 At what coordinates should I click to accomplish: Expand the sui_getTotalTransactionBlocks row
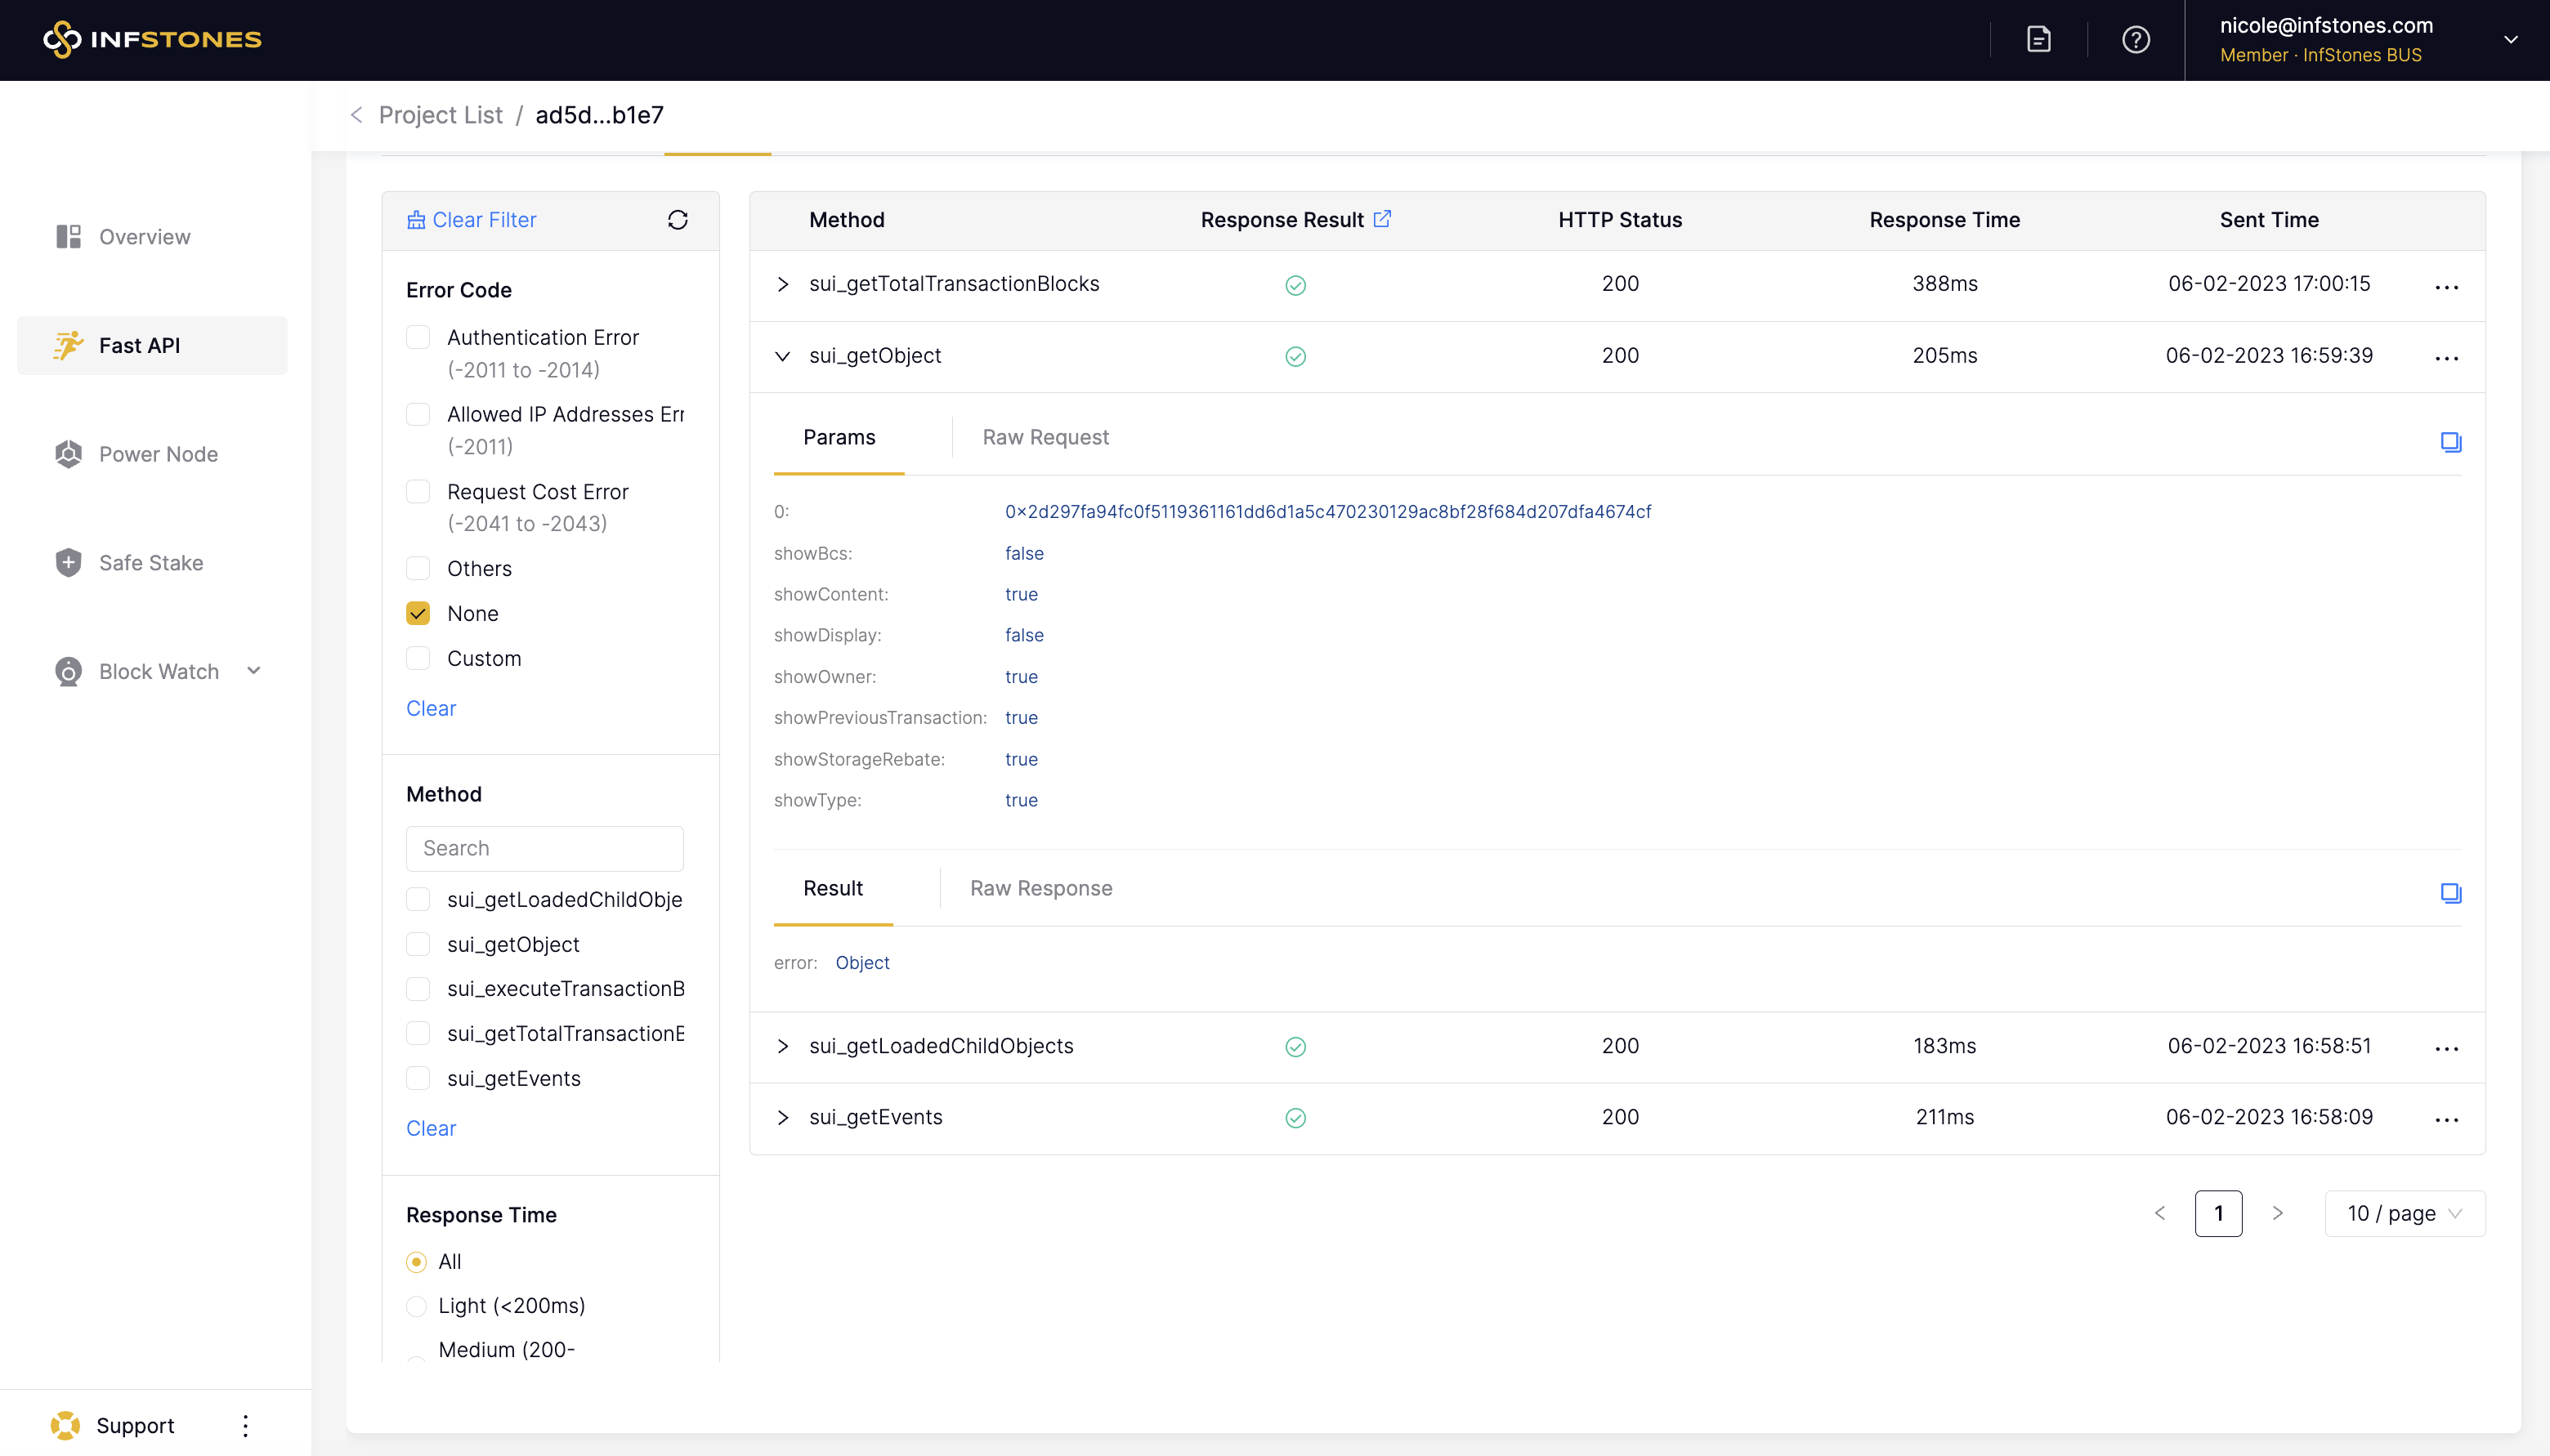point(783,285)
